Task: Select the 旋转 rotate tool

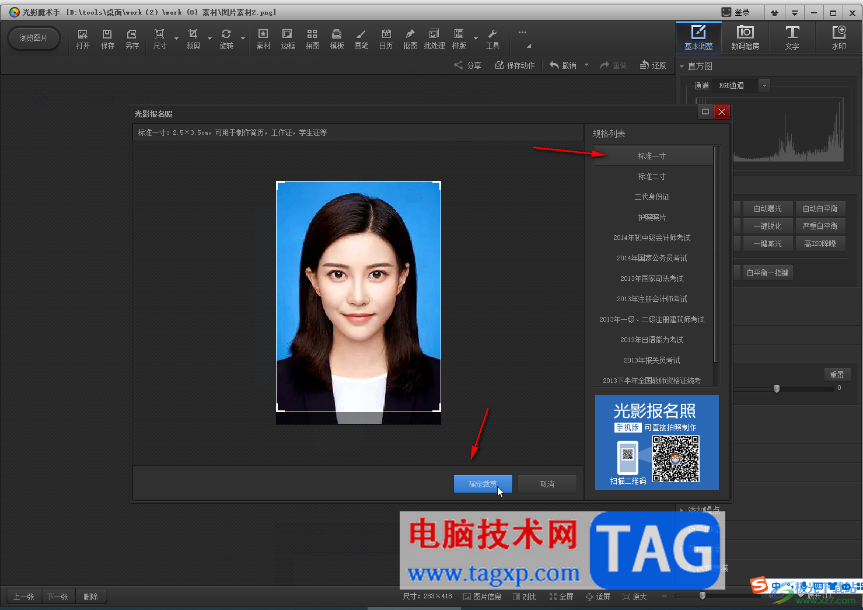Action: (226, 39)
